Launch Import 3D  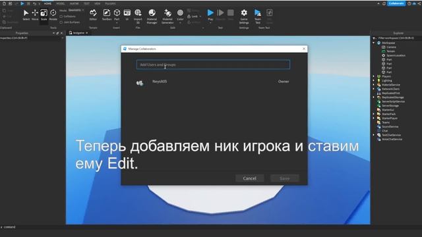(x=138, y=16)
